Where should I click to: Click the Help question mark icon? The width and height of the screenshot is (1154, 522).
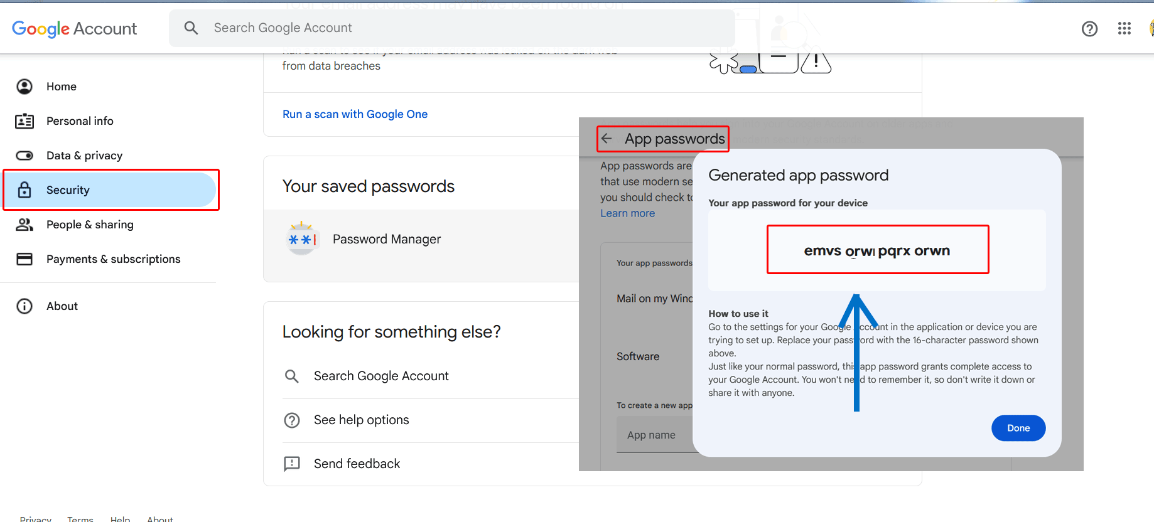point(1089,29)
